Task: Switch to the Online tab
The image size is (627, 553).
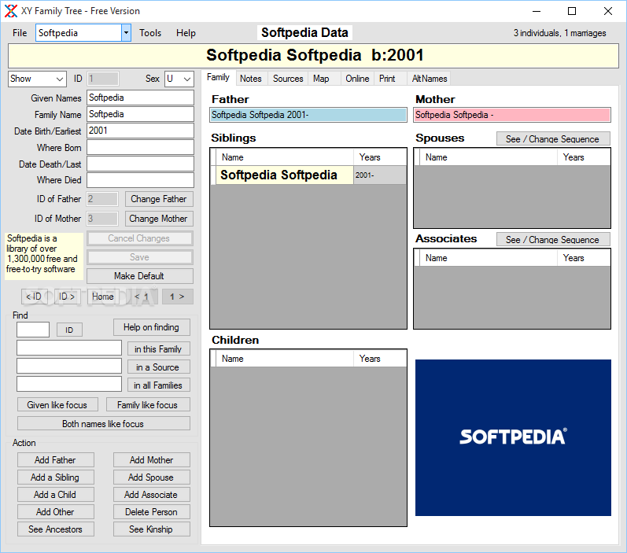Action: (x=357, y=79)
